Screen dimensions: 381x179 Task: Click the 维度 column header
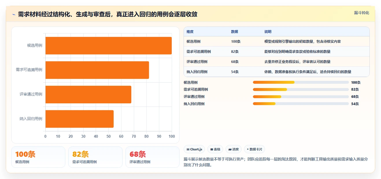point(190,32)
